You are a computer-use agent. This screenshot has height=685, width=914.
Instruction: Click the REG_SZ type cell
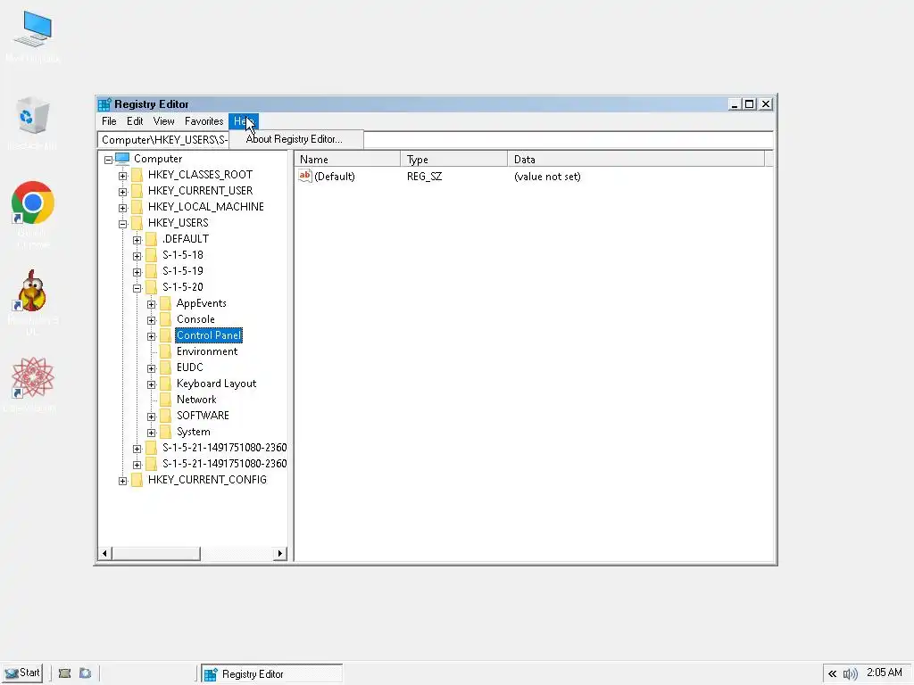tap(424, 177)
